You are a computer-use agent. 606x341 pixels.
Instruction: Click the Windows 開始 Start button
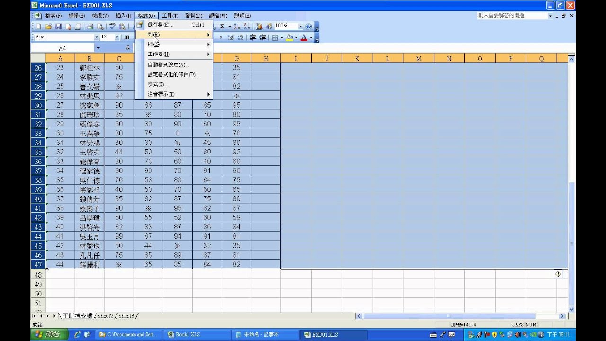(x=49, y=334)
